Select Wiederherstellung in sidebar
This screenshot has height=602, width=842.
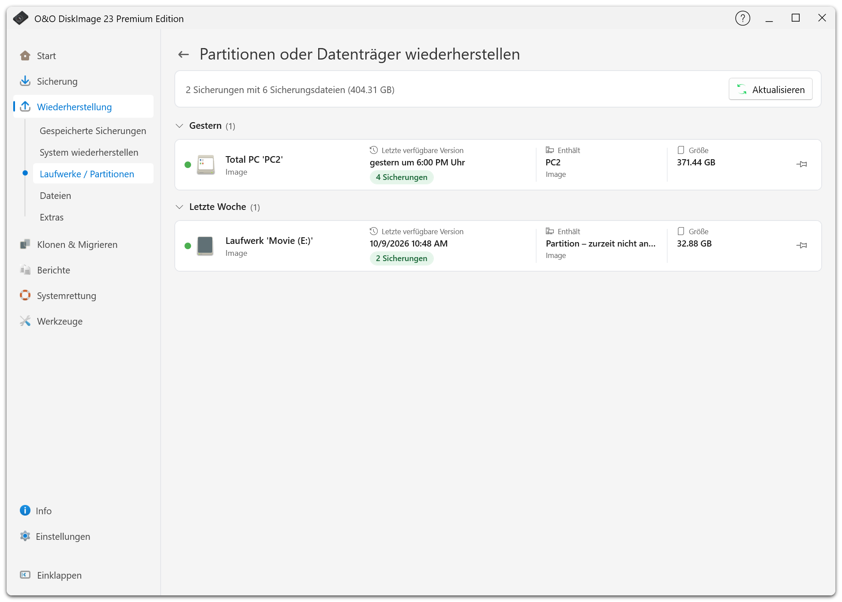(x=83, y=107)
